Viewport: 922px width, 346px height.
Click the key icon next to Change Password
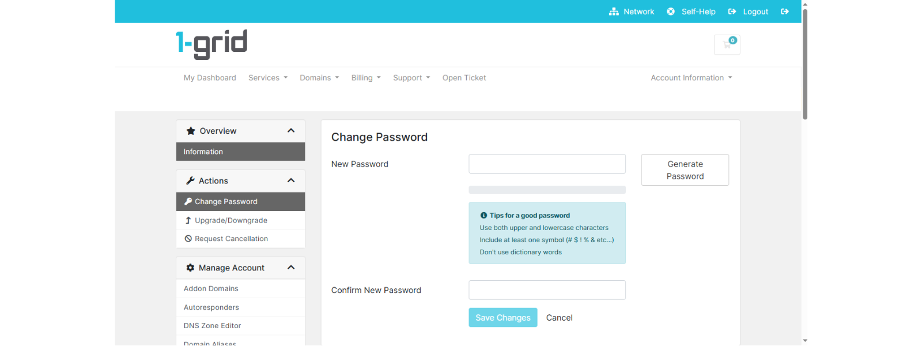188,201
